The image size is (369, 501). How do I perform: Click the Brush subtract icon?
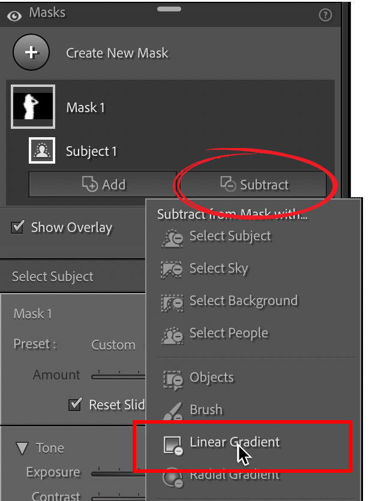click(x=172, y=411)
